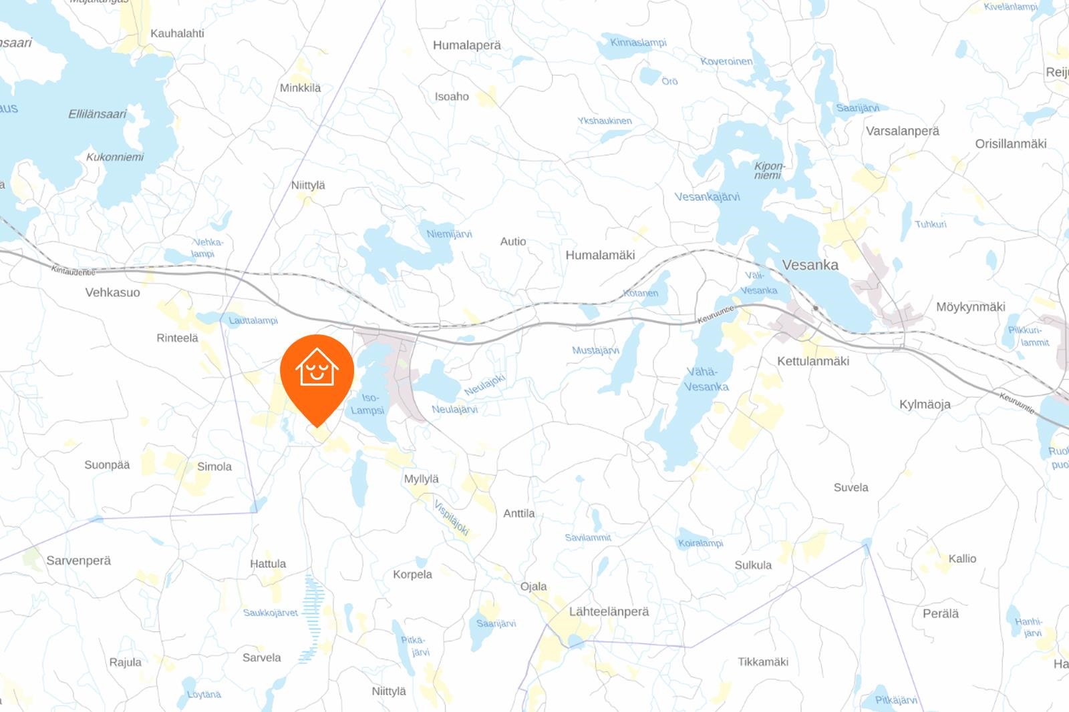Click the Mustajärvi lake label

coord(595,350)
